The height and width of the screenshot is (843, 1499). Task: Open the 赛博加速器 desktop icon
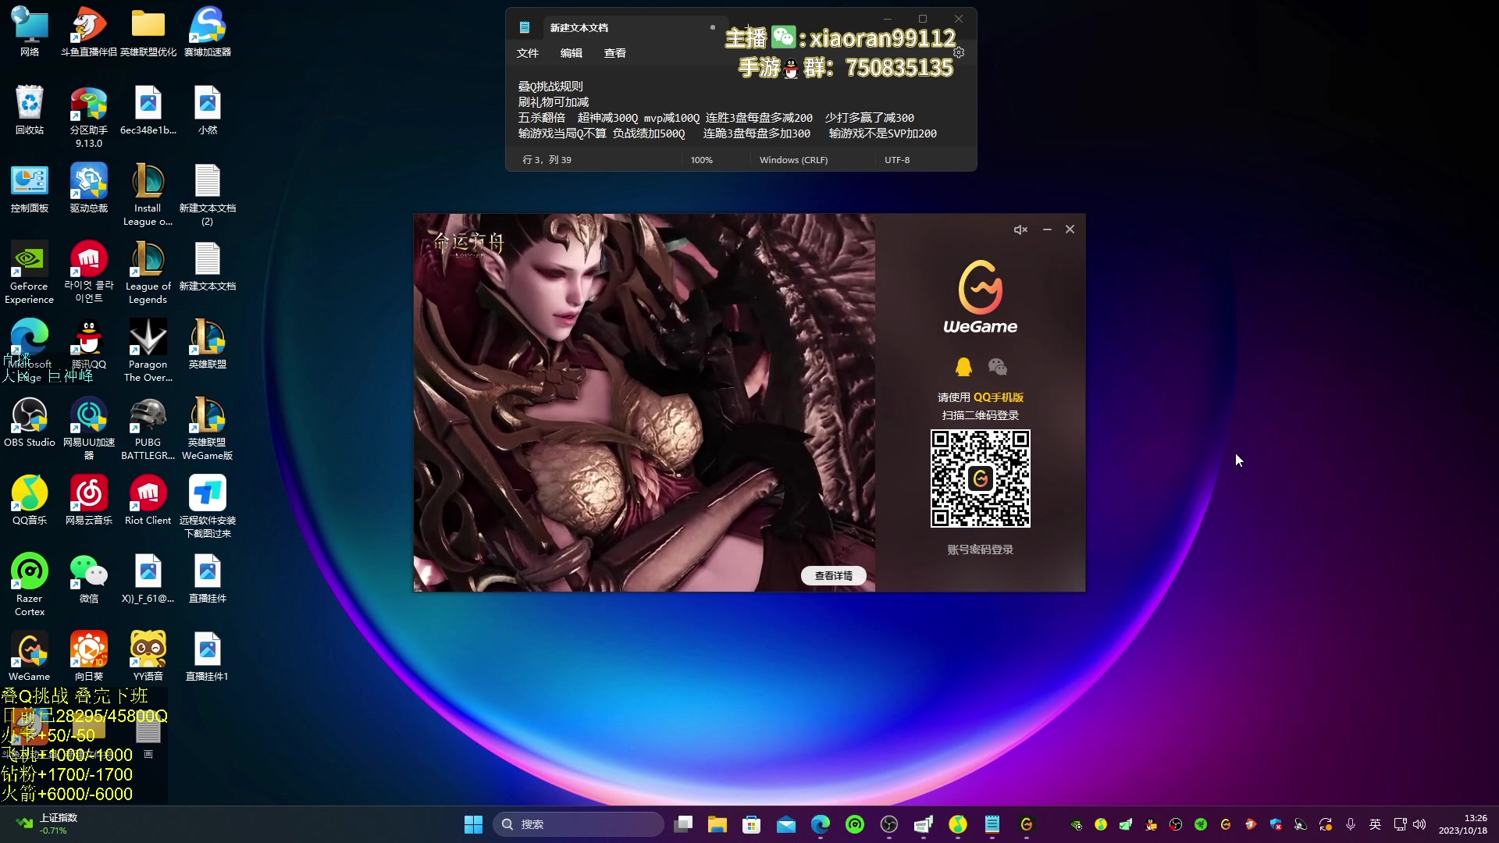(x=208, y=32)
